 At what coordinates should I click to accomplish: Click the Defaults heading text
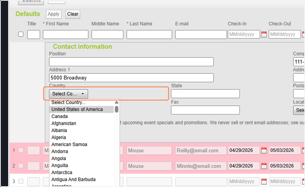[28, 14]
